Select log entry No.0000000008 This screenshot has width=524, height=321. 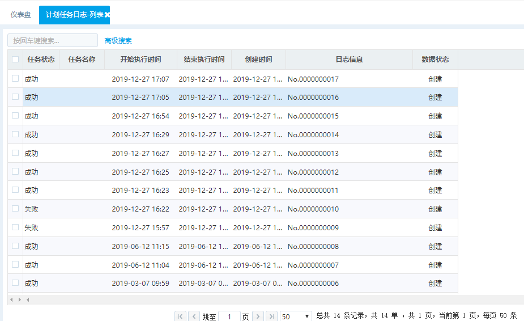tap(313, 247)
